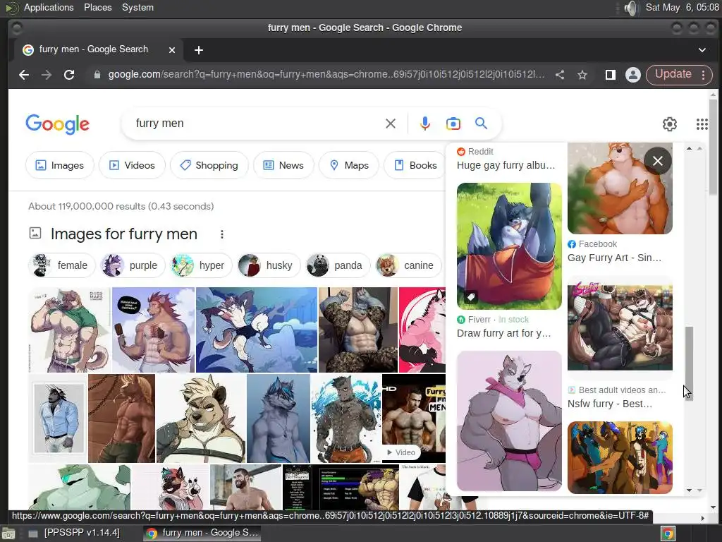This screenshot has height=542, width=722.
Task: Select the 'hyper' image chip
Action: 201,265
